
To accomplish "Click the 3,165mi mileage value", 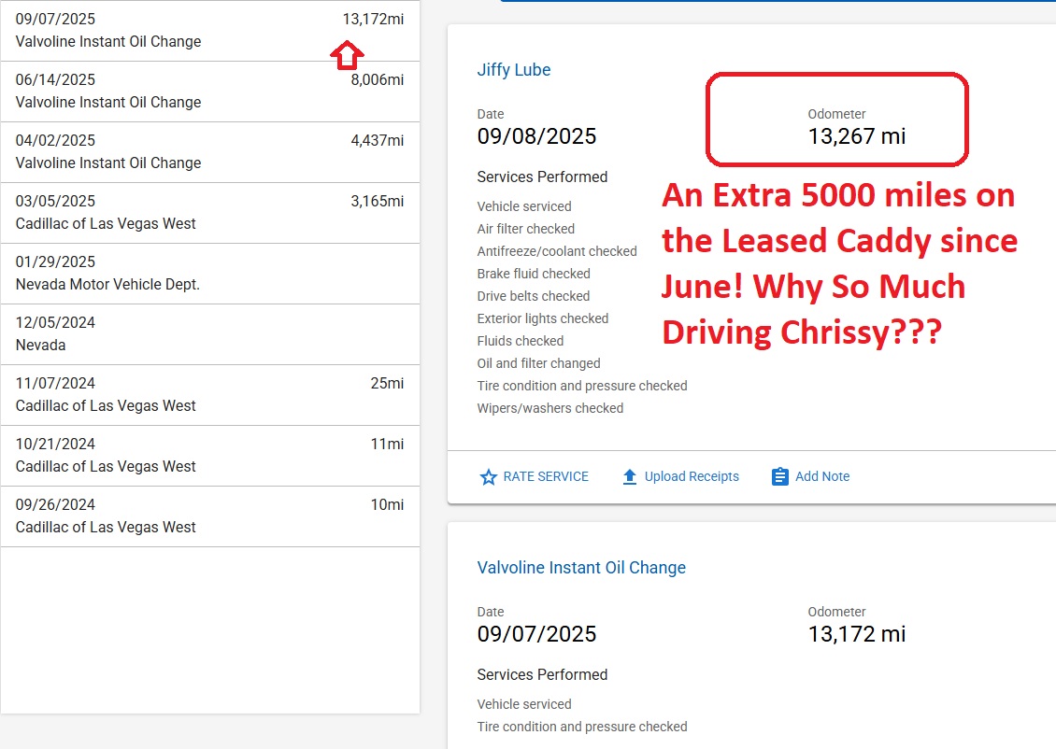I will pos(378,201).
